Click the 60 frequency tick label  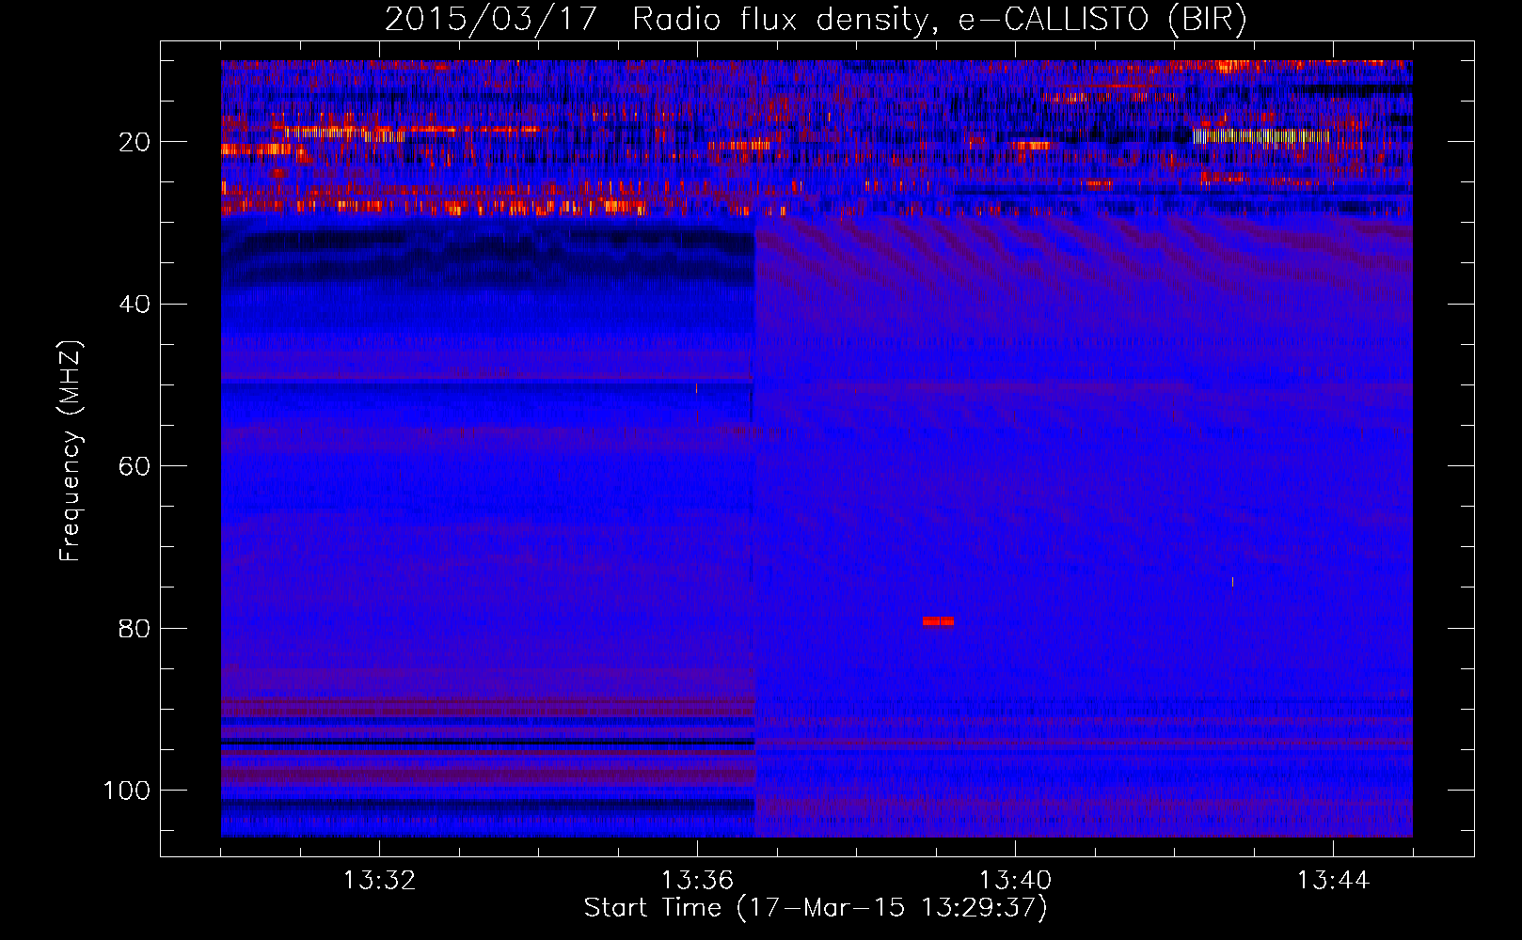(135, 466)
